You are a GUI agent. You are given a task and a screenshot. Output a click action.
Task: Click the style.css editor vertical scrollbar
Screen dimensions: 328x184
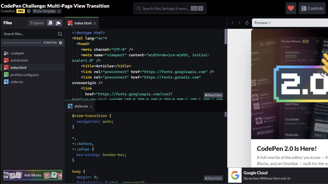[x=225, y=114]
